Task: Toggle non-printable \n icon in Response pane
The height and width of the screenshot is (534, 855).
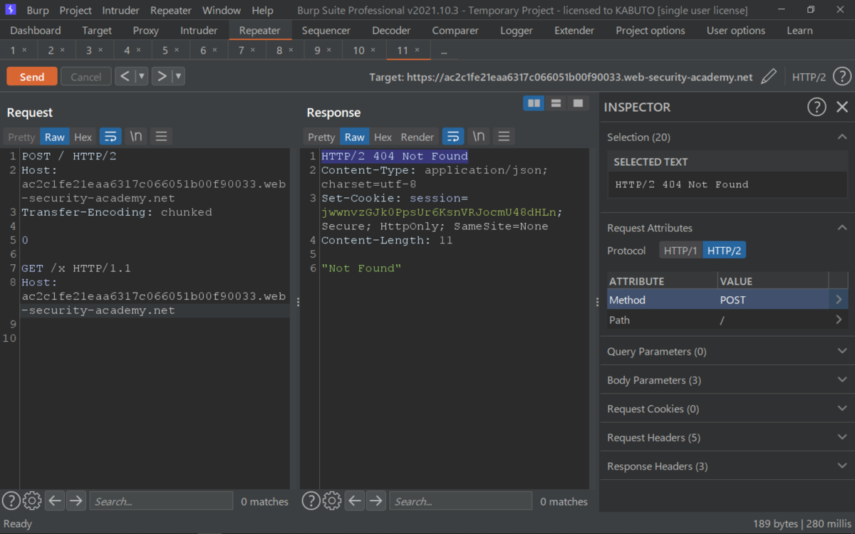Action: (x=479, y=137)
